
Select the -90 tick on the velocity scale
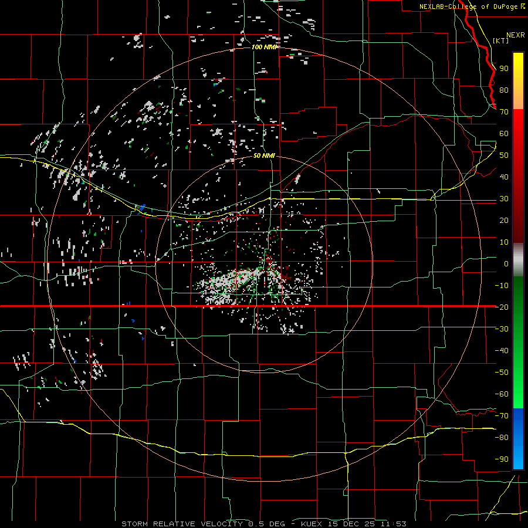[502, 459]
